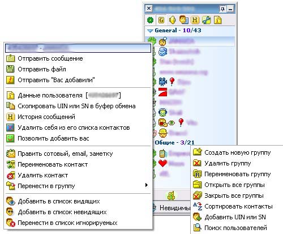The height and width of the screenshot is (234, 283).
Task: Click green contacts icon in bottom bar
Action: tap(171, 195)
